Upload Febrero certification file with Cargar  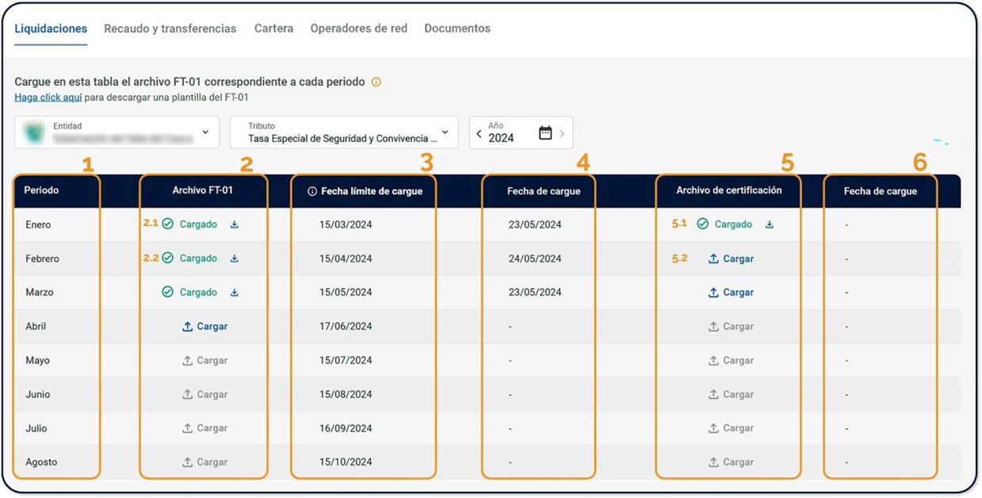pyautogui.click(x=730, y=259)
